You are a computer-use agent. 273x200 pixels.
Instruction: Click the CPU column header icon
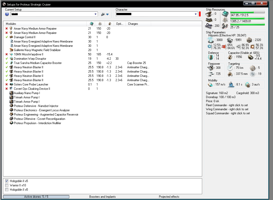coord(91,24)
